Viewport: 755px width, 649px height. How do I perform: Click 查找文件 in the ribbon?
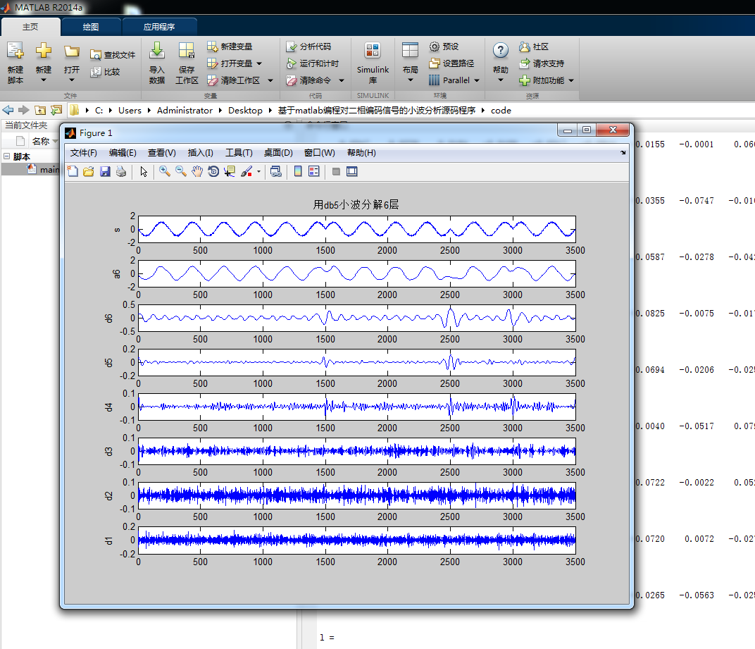point(113,55)
